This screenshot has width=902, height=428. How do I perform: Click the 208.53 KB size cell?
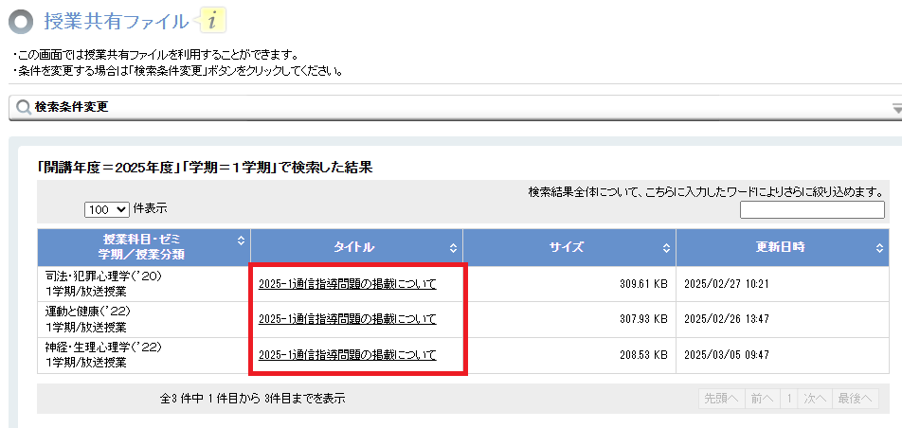click(x=569, y=355)
